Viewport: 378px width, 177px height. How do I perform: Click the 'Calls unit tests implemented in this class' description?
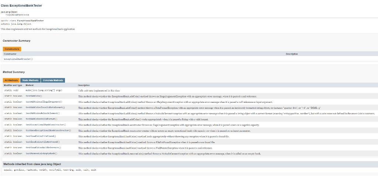point(99,91)
